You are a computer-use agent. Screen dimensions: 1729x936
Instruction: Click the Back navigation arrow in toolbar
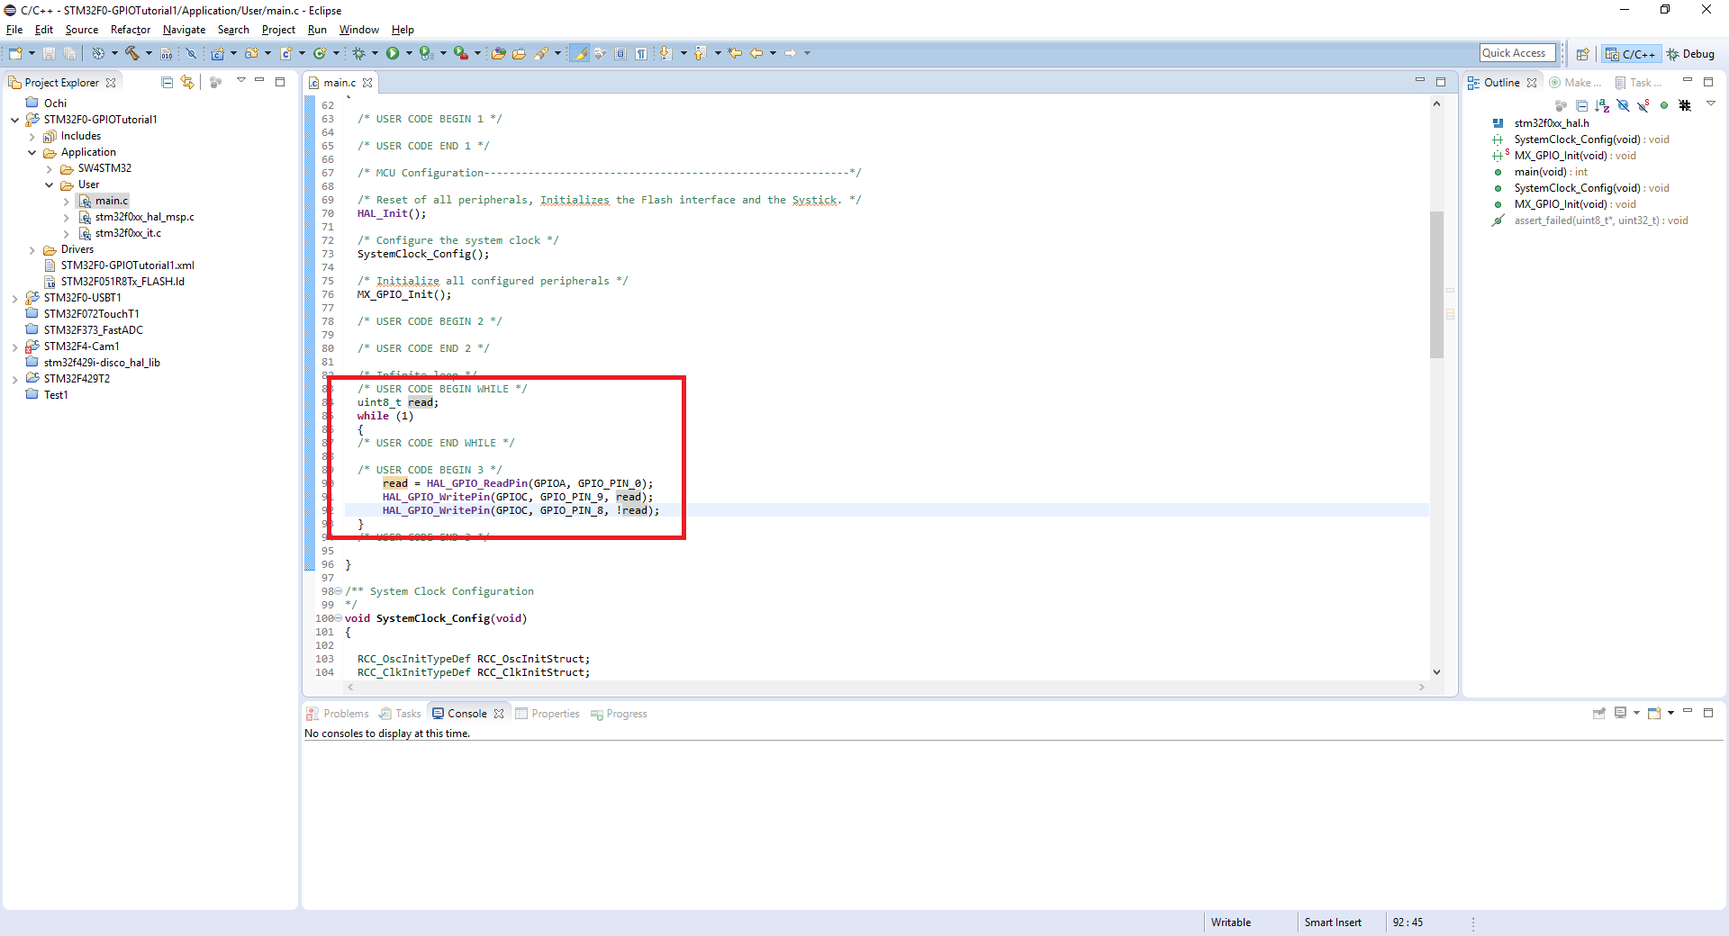pos(756,54)
